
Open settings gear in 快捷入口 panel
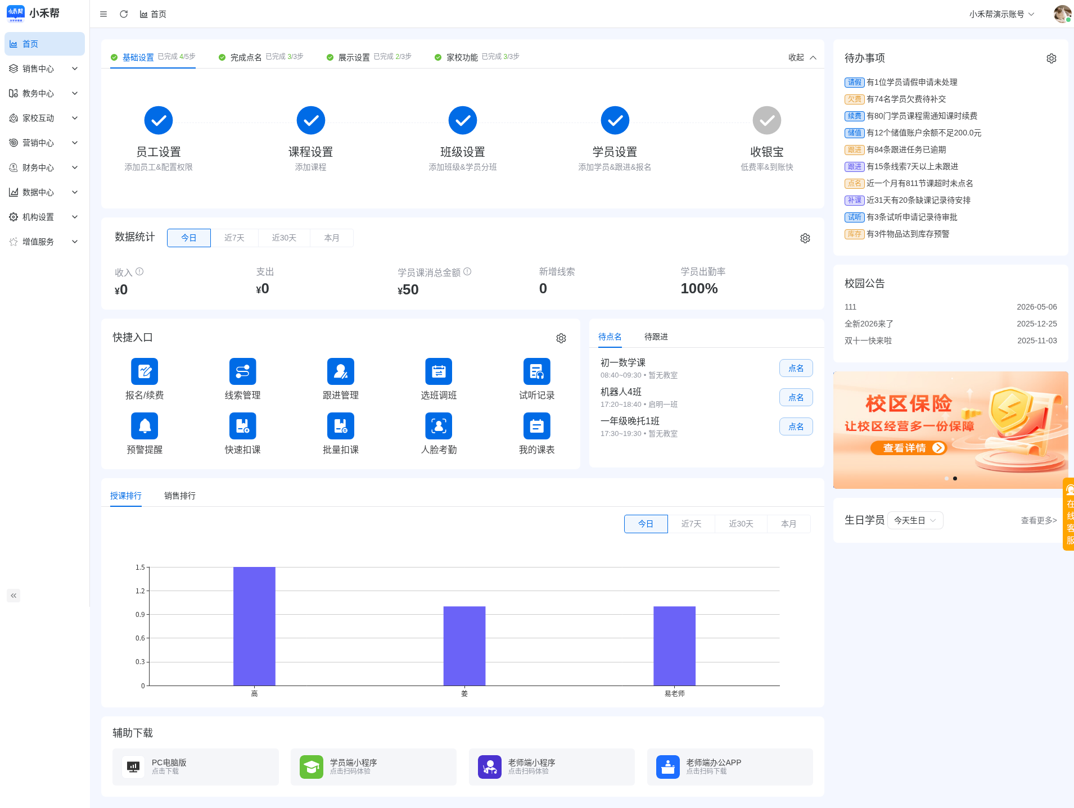pyautogui.click(x=561, y=338)
